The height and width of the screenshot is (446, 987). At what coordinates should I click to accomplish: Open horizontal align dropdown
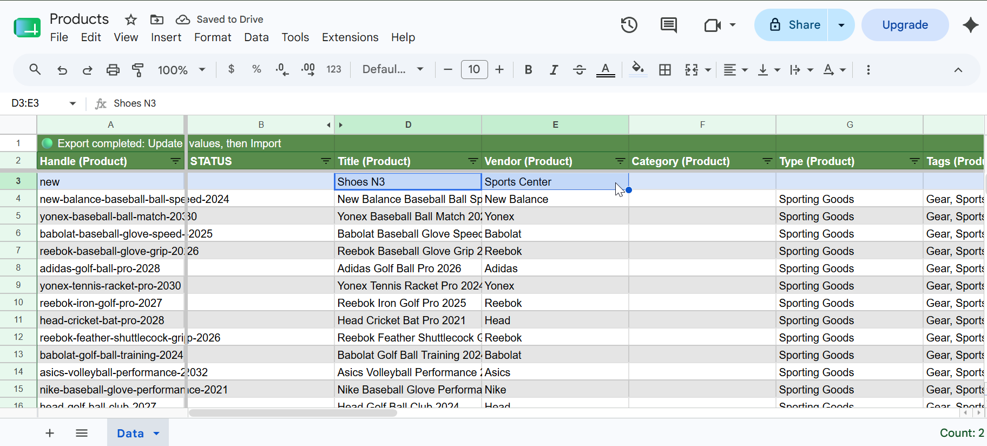point(736,70)
